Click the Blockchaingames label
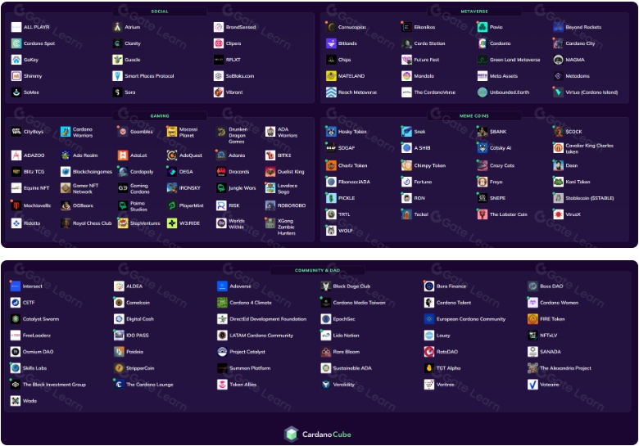The height and width of the screenshot is (446, 639). (x=93, y=171)
